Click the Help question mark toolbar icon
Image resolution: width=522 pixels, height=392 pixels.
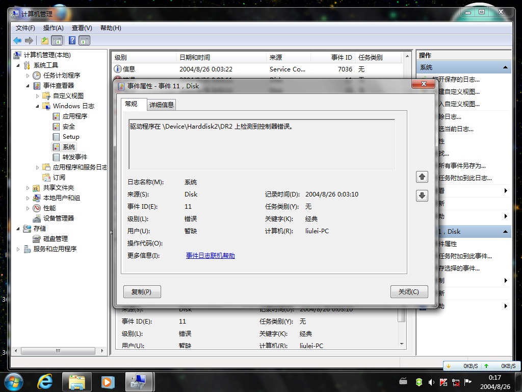pos(72,41)
